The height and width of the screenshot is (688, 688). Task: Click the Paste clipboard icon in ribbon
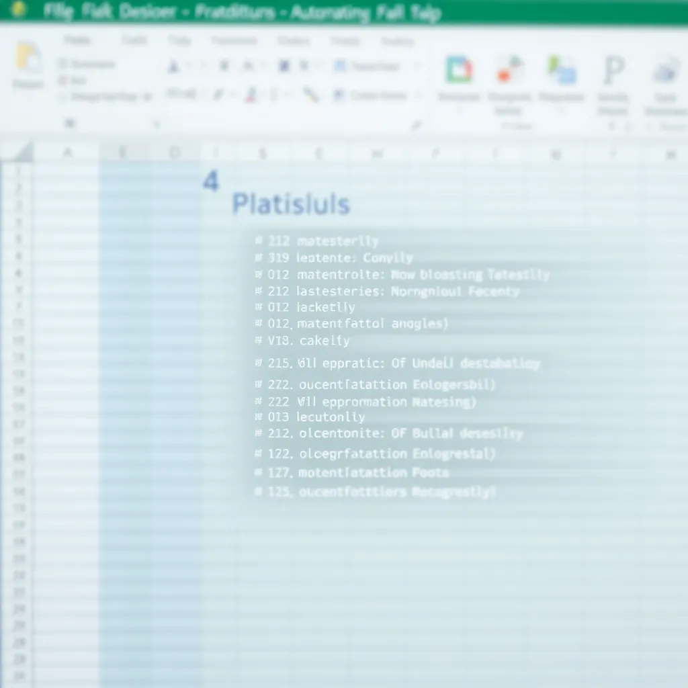(28, 59)
